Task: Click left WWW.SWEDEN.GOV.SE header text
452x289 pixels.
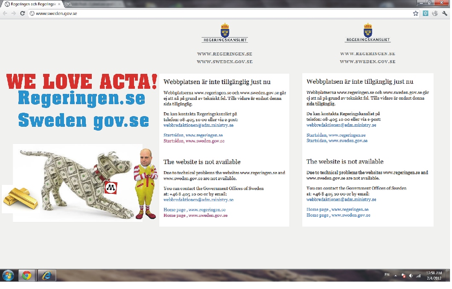Action: (225, 61)
